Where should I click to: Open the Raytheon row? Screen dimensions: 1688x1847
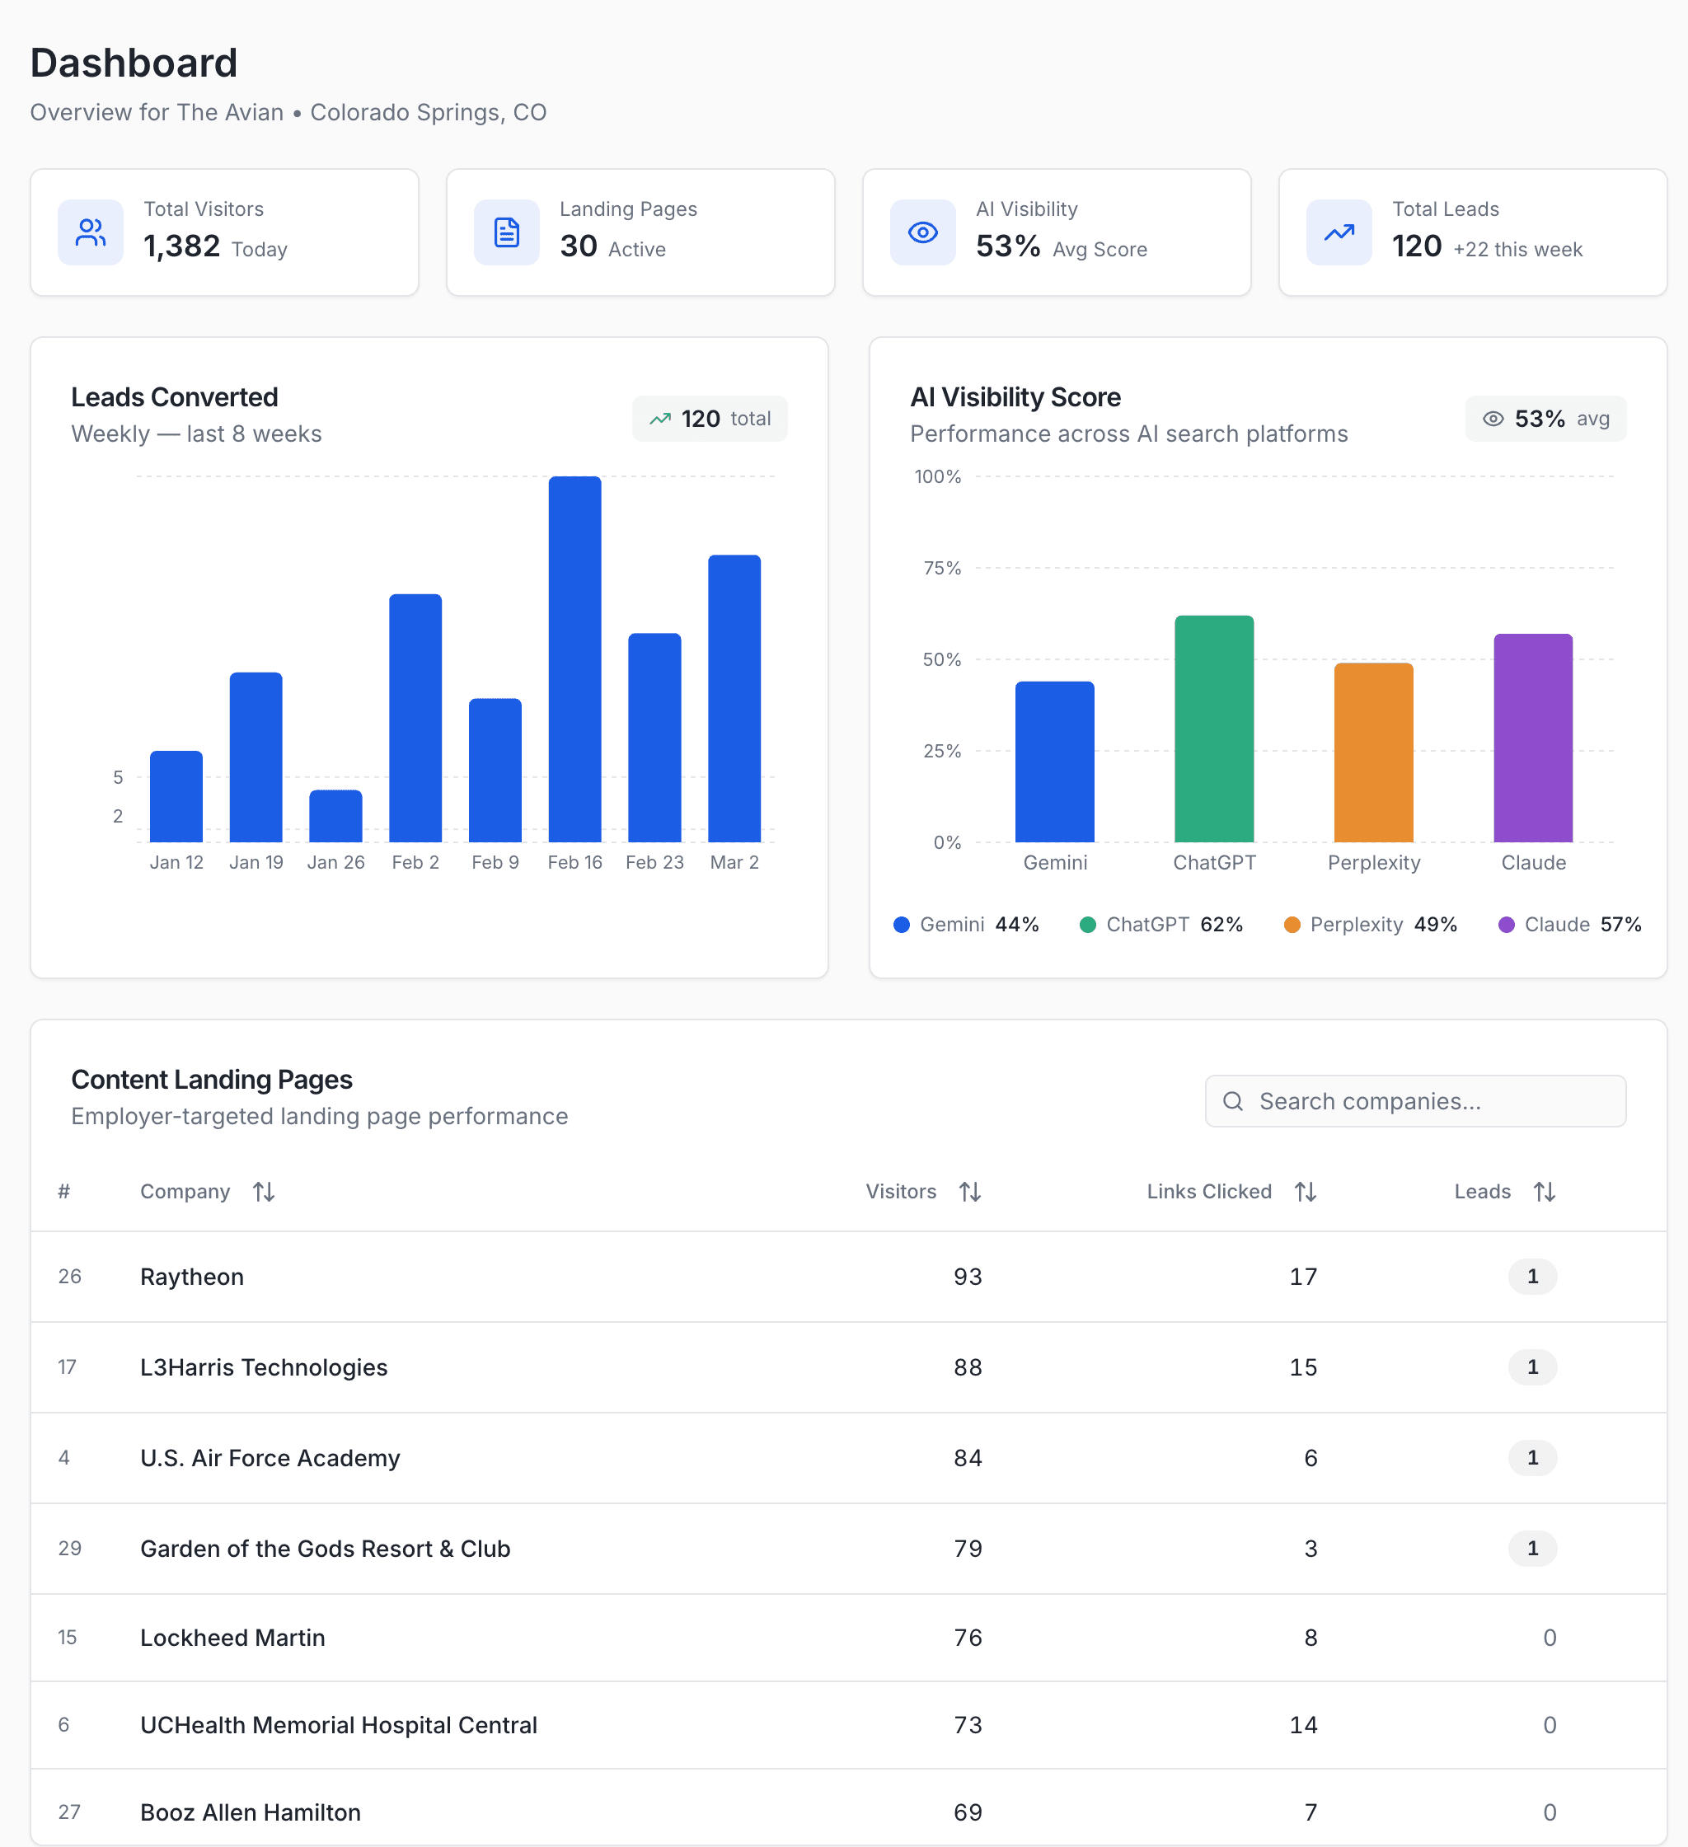[849, 1276]
